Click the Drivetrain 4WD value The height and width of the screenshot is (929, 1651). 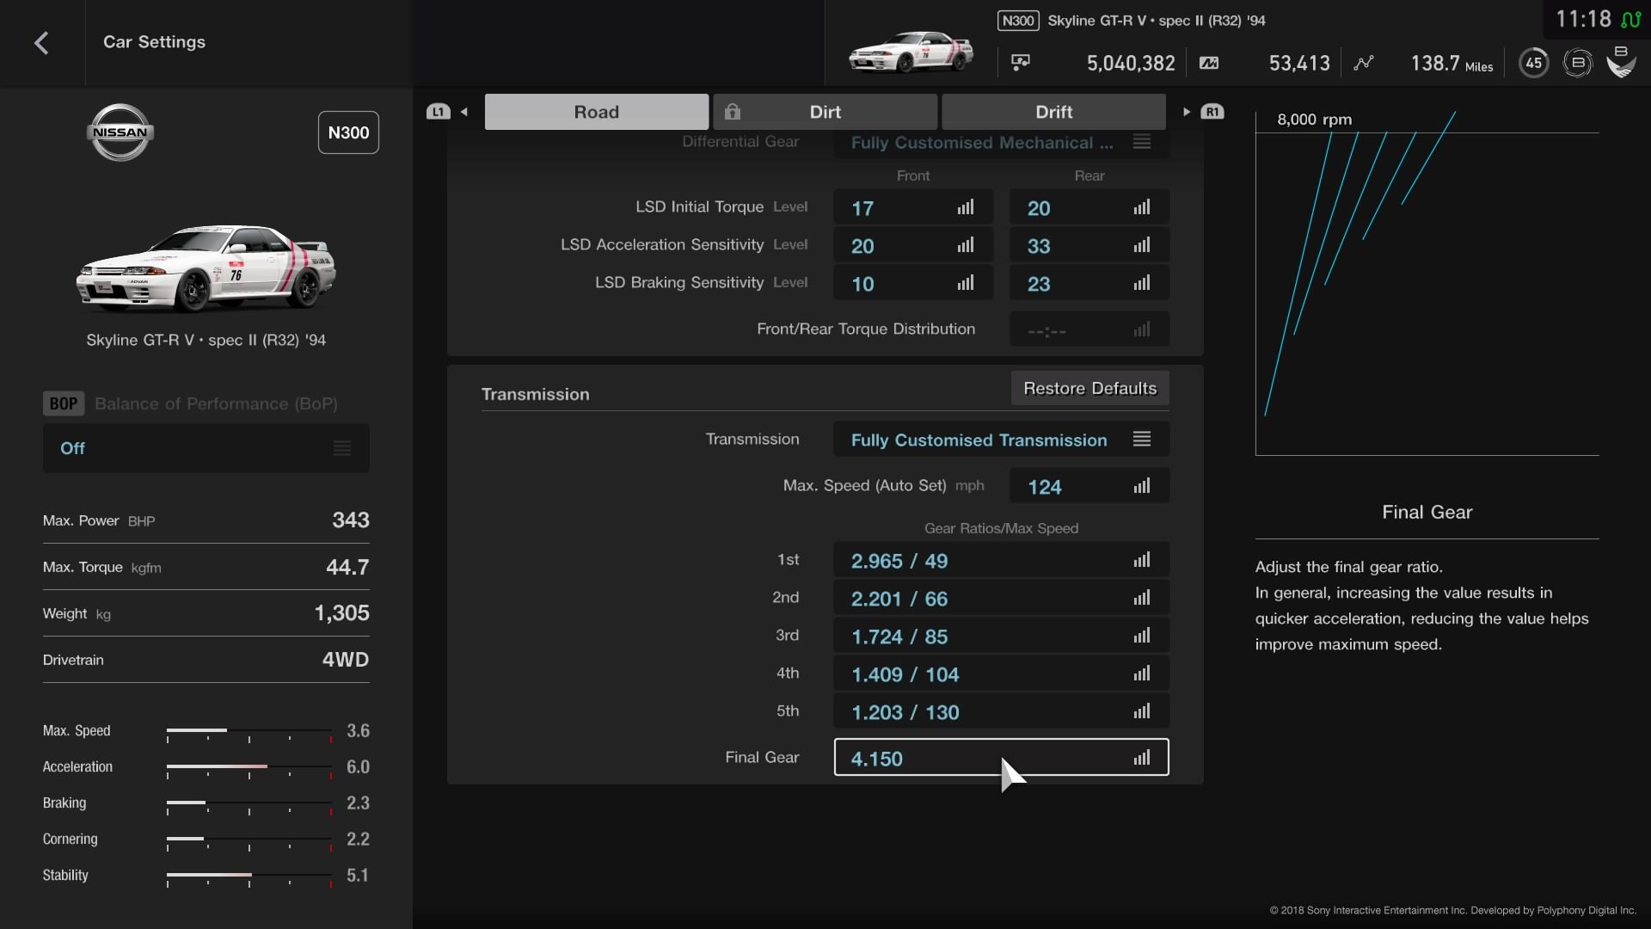(x=346, y=660)
